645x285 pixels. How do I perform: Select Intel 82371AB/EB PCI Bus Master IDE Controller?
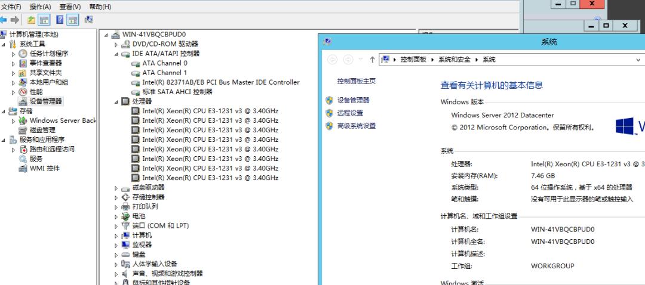coord(221,82)
